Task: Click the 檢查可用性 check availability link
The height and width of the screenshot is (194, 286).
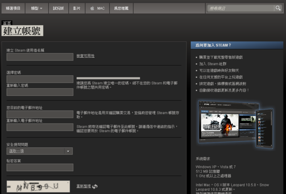Action: click(x=85, y=56)
